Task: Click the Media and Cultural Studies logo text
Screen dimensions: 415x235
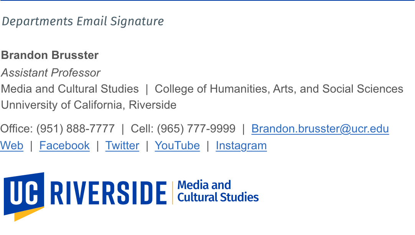Action: click(x=218, y=191)
